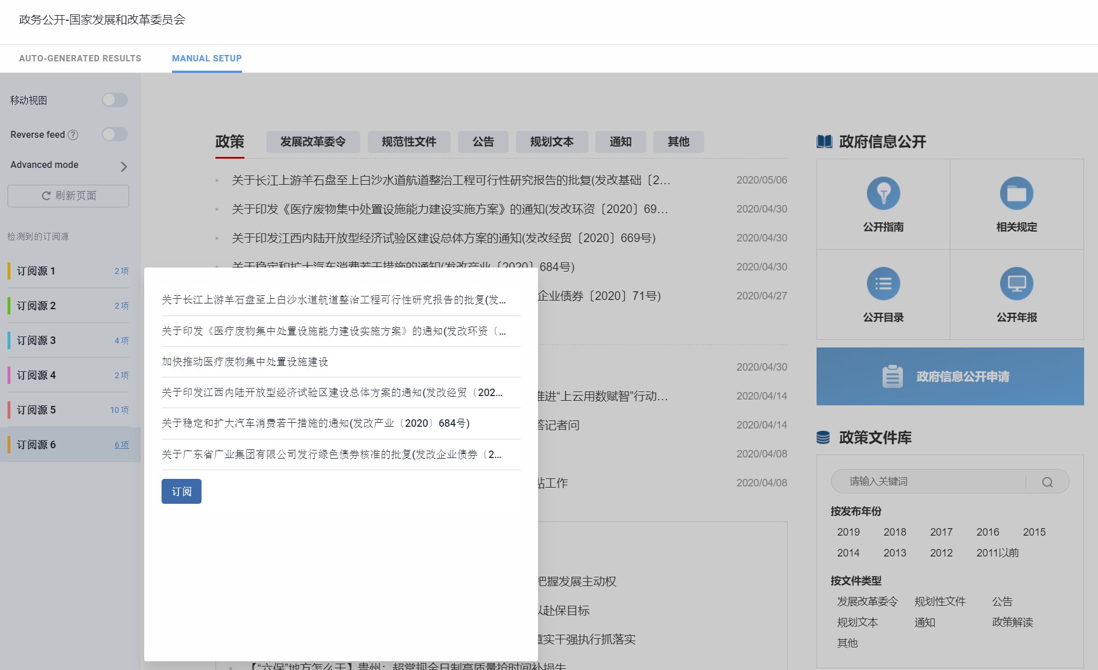The width and height of the screenshot is (1098, 670).
Task: Select the 发展改革委令 policy tab
Action: (x=313, y=142)
